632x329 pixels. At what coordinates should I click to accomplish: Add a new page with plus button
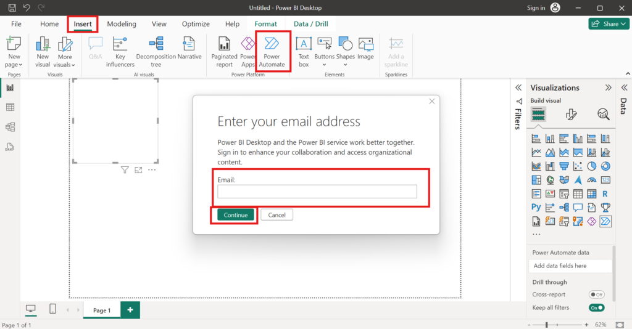(130, 310)
